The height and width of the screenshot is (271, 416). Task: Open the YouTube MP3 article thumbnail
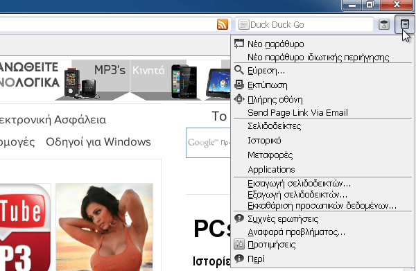pos(25,227)
